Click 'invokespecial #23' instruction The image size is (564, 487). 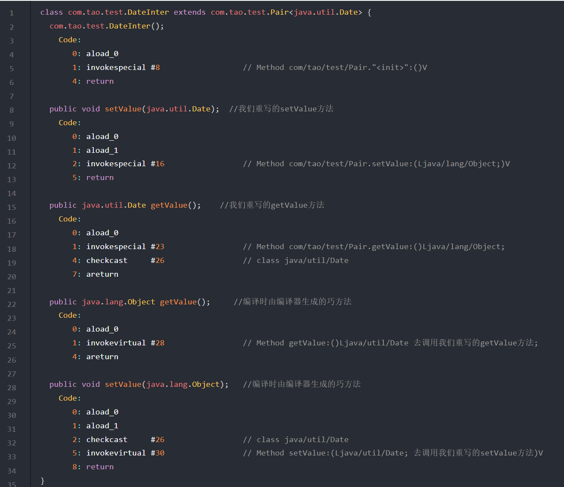pos(125,247)
